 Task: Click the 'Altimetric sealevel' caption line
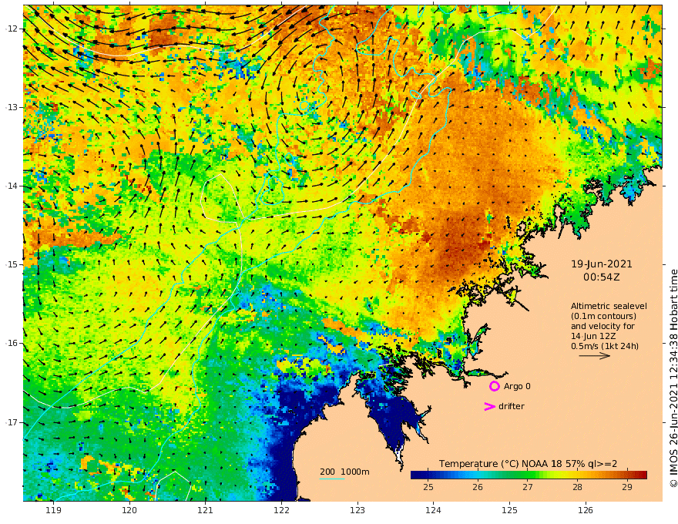pyautogui.click(x=609, y=306)
